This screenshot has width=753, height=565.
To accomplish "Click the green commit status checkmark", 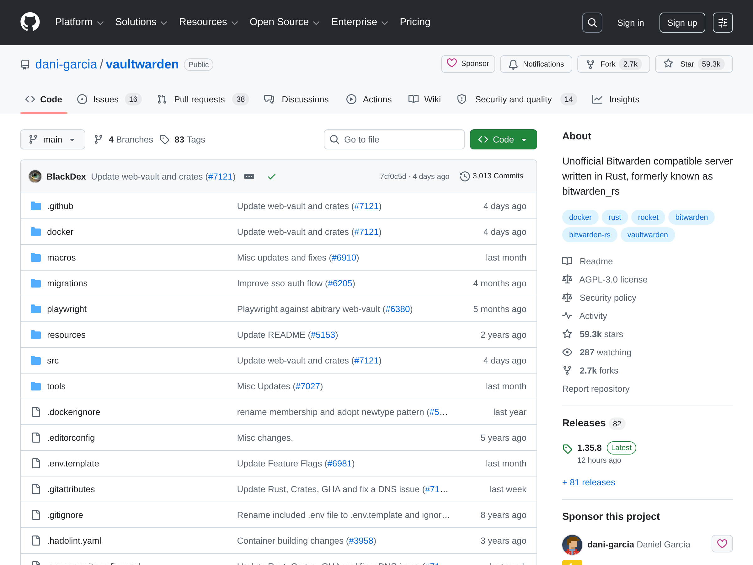I will [271, 176].
